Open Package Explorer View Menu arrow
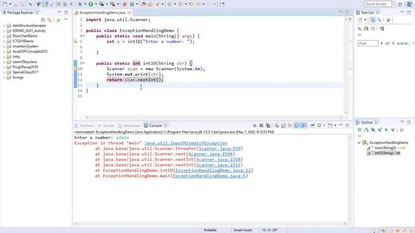Image resolution: width=415 pixels, height=233 pixels. click(x=66, y=20)
